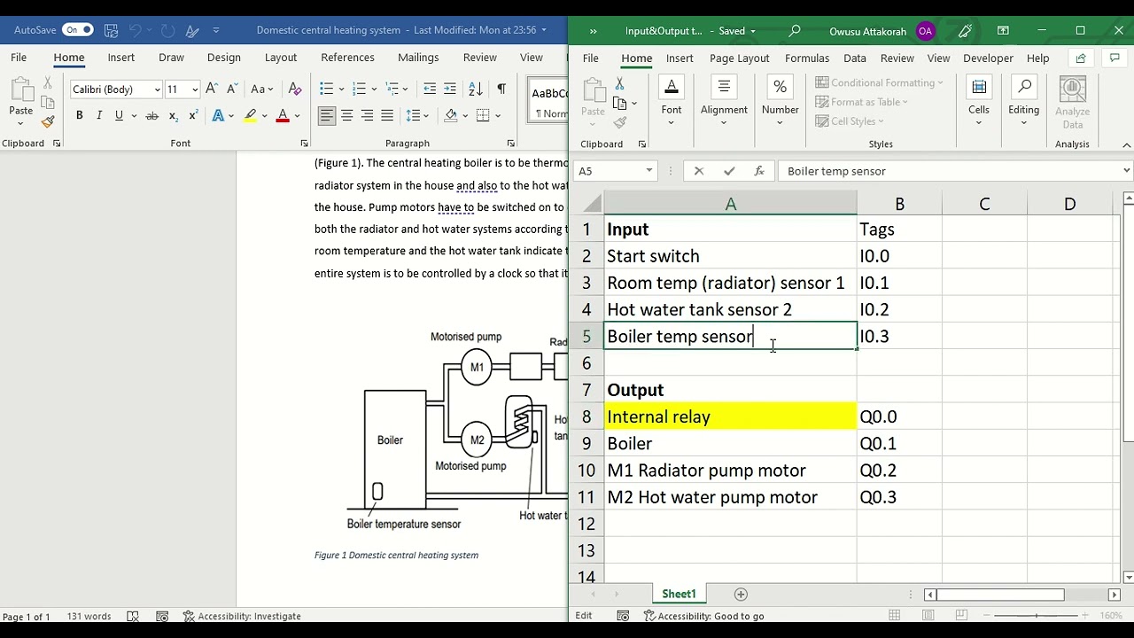Toggle show paragraph marks in Word
This screenshot has height=638, width=1134.
(501, 89)
